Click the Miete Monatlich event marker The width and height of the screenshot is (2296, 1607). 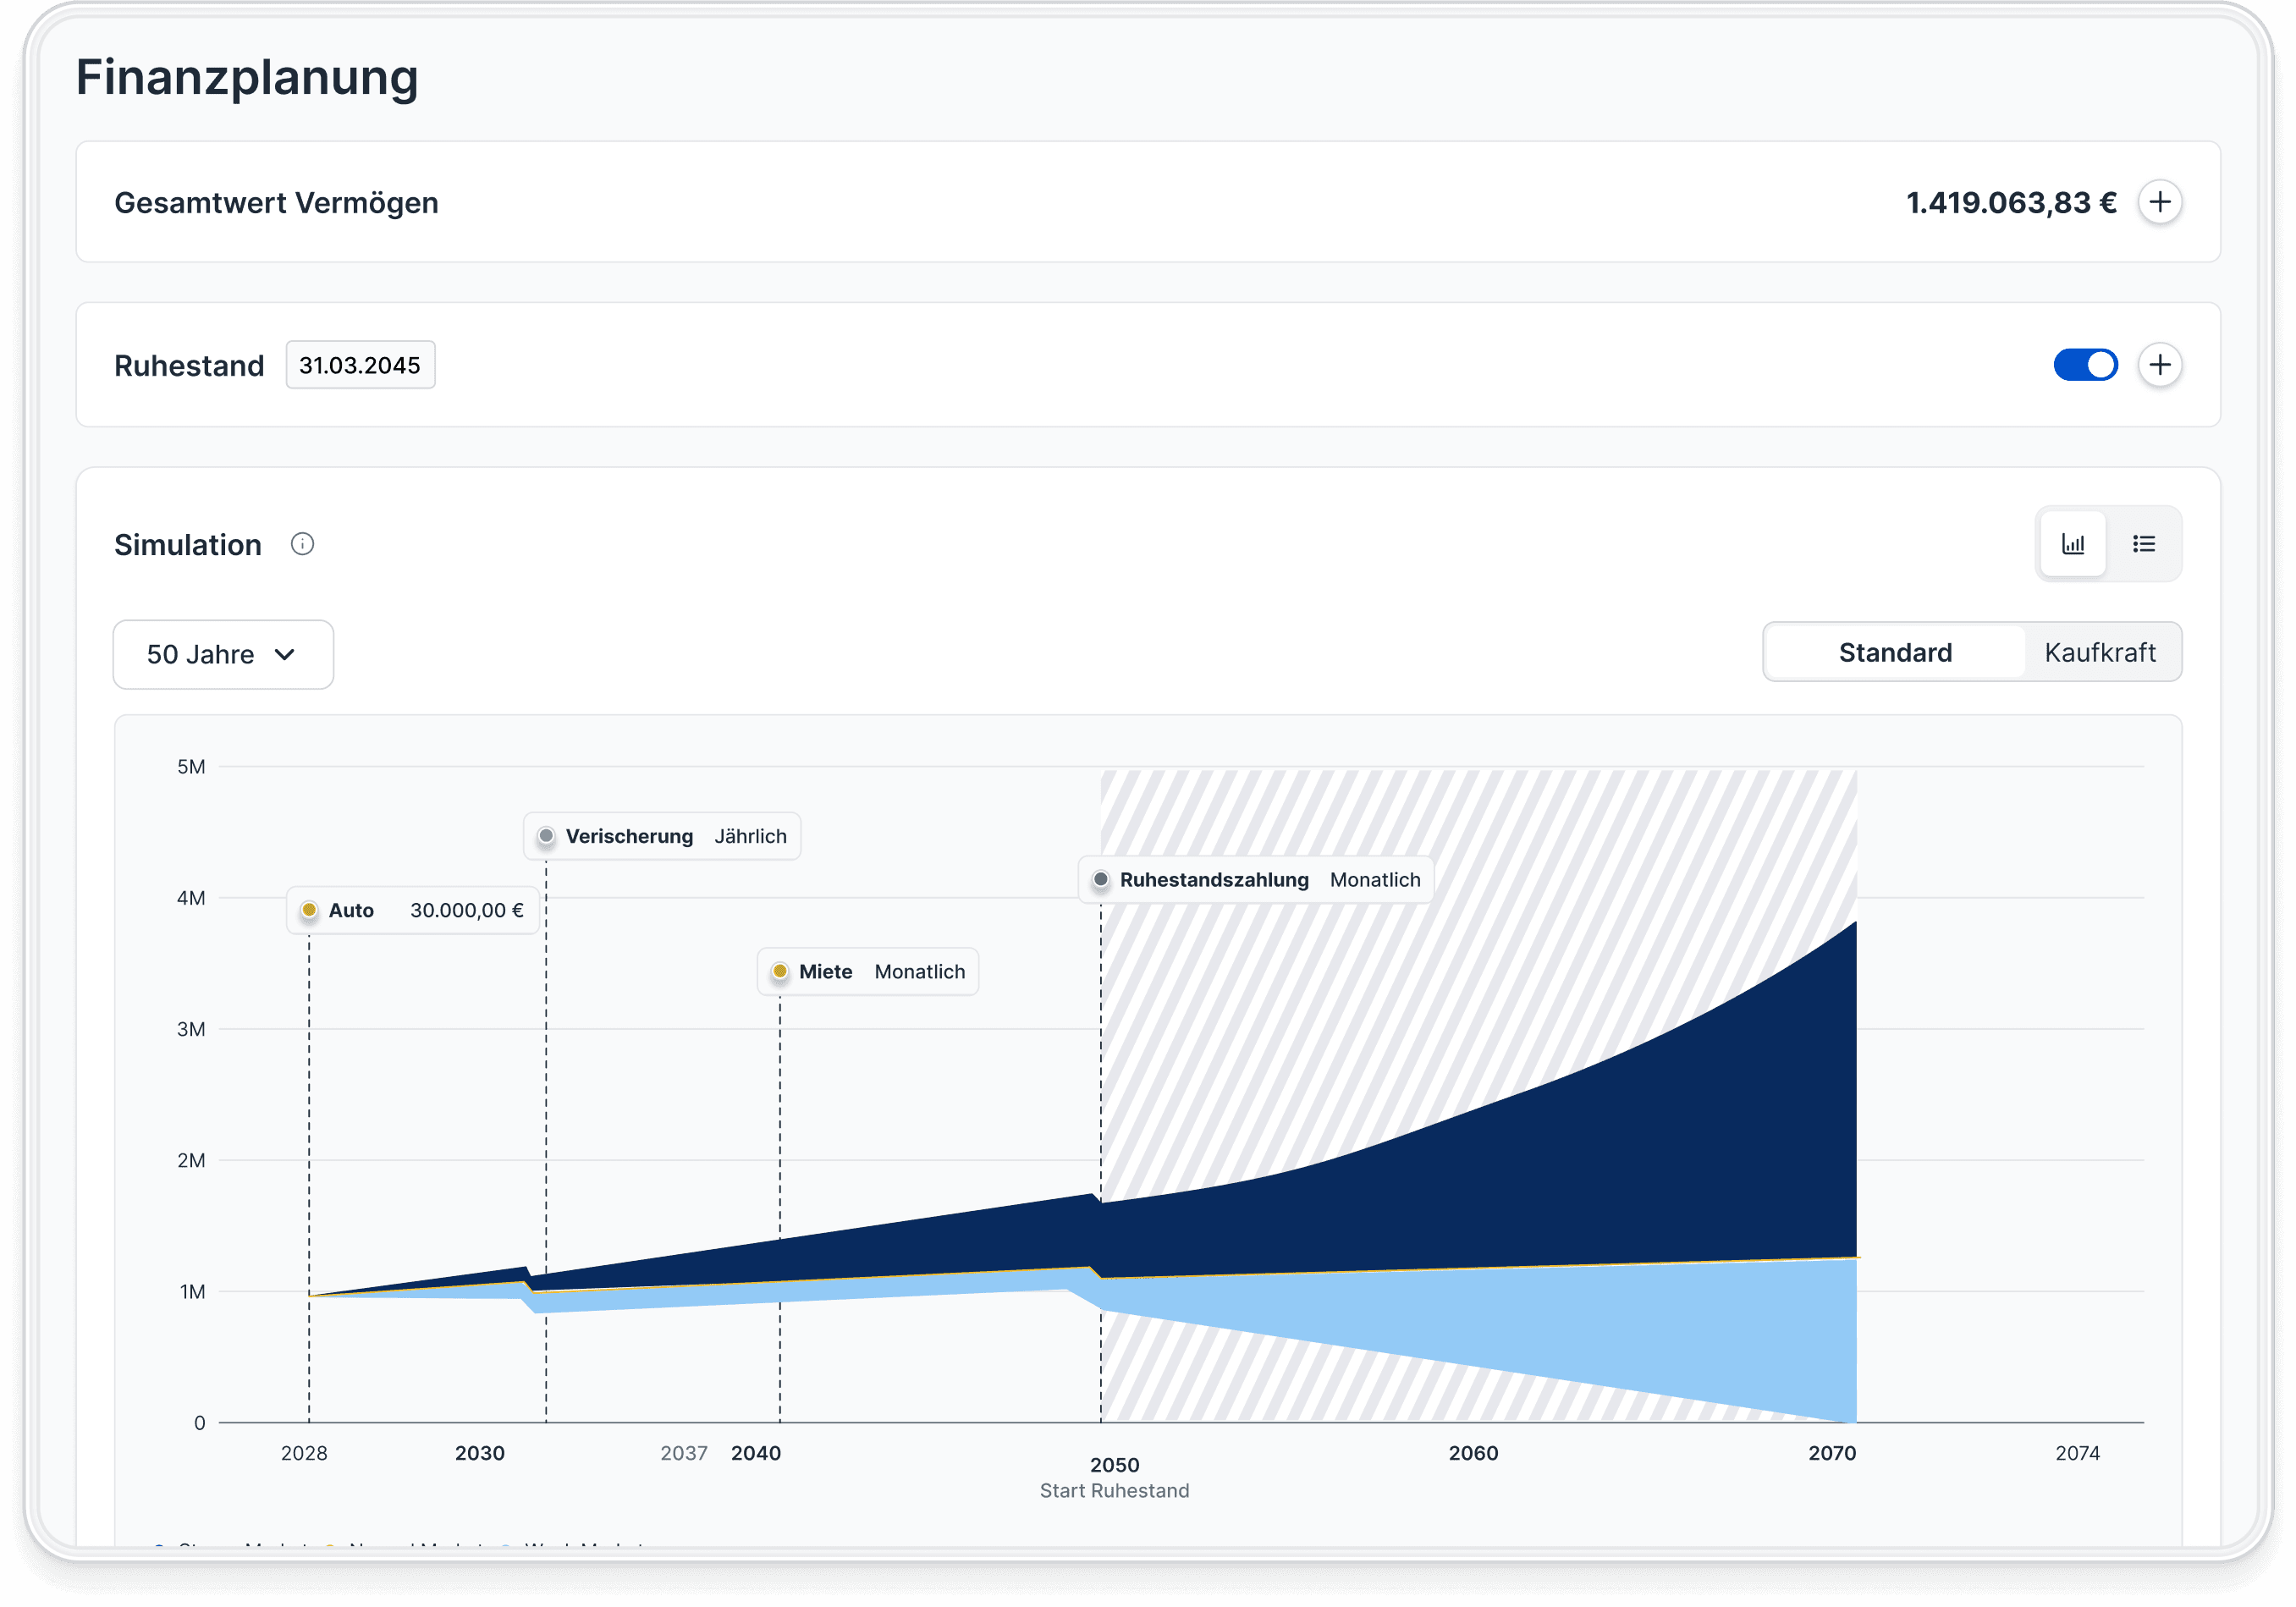point(868,972)
